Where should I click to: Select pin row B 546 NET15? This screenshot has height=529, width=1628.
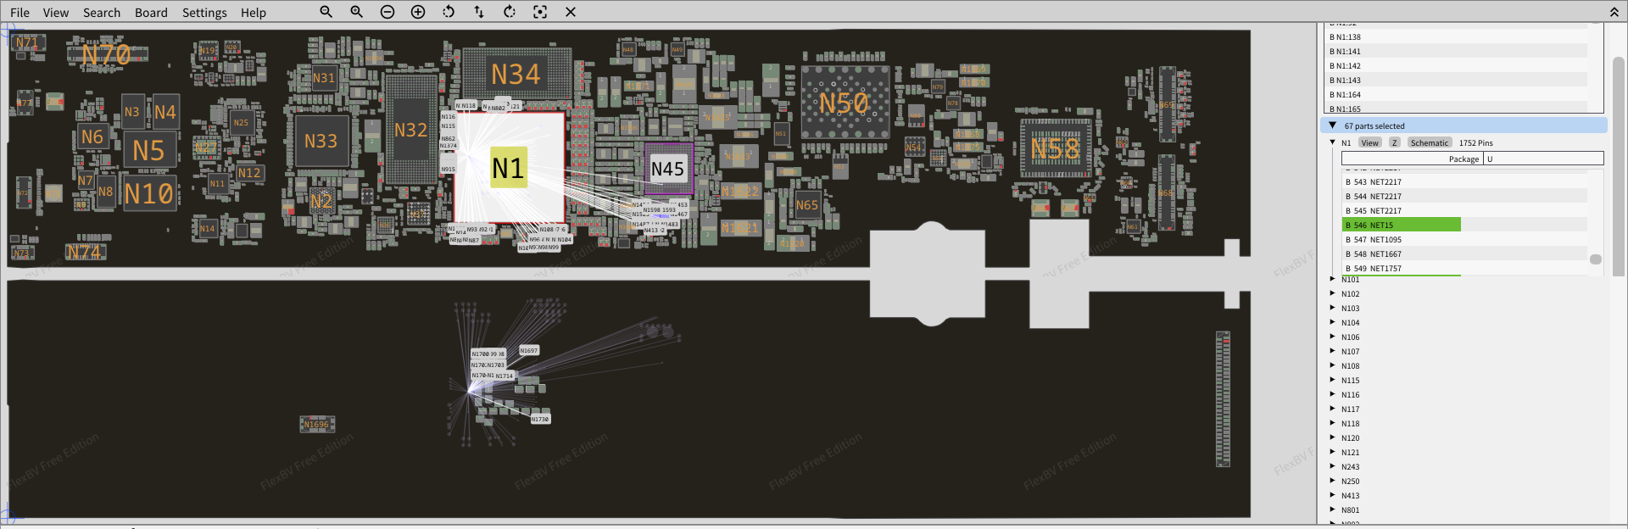tap(1401, 225)
